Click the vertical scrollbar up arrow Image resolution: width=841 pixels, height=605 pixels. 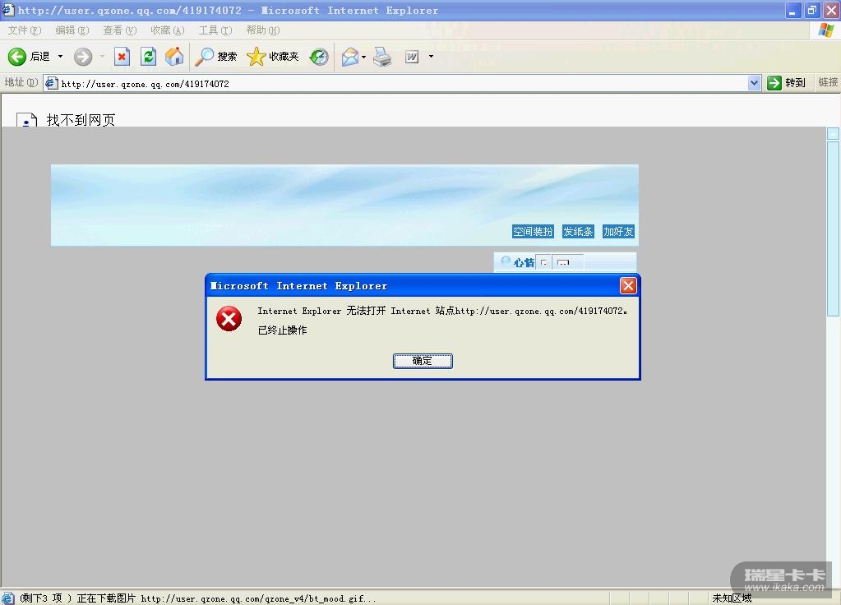(x=833, y=133)
